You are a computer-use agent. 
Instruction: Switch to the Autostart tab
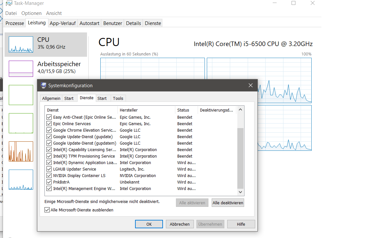point(90,23)
